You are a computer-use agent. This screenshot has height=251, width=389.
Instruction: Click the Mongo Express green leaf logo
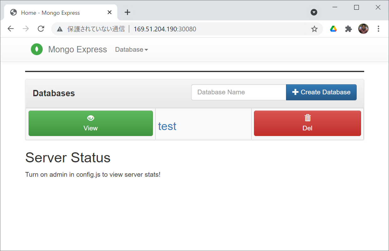point(37,50)
